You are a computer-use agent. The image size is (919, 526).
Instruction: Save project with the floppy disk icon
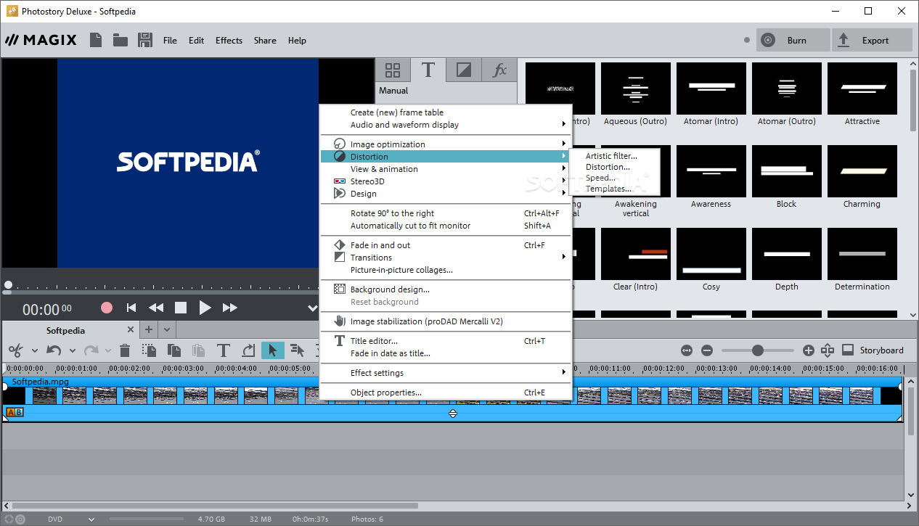pyautogui.click(x=145, y=40)
